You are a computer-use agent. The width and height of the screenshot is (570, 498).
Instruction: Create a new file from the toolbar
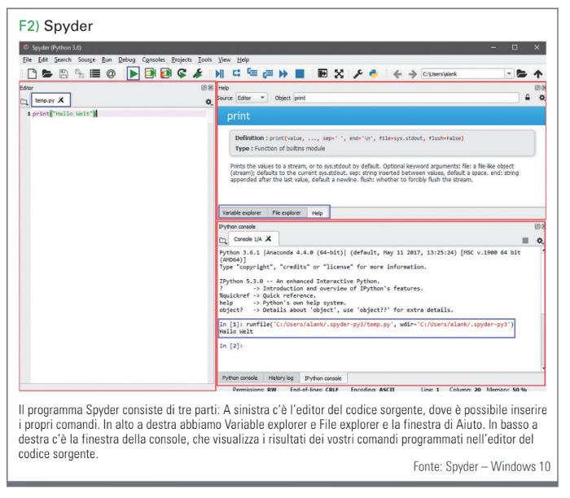click(32, 74)
